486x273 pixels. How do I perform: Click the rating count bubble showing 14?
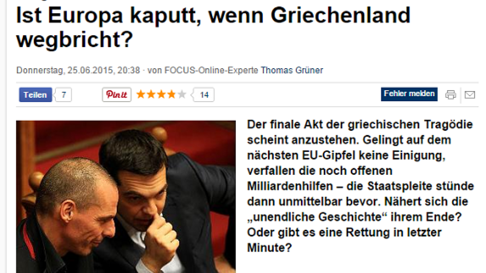pyautogui.click(x=203, y=95)
